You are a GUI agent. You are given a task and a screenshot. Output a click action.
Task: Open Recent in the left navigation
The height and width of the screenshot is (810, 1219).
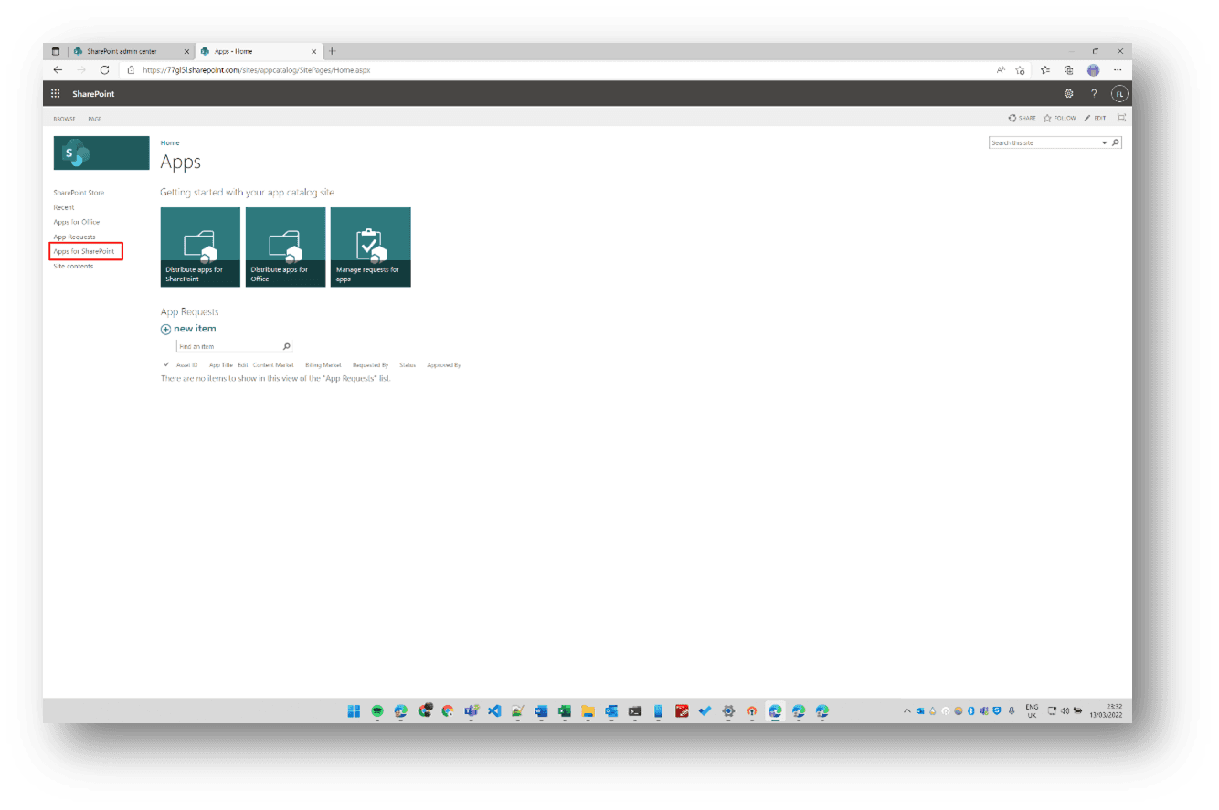point(64,207)
